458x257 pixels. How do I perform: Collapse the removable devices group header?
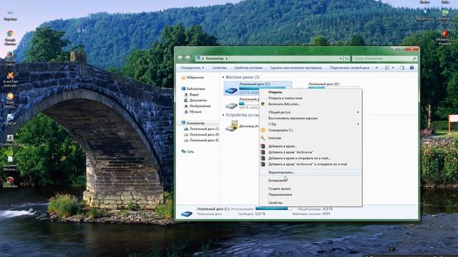click(x=223, y=115)
